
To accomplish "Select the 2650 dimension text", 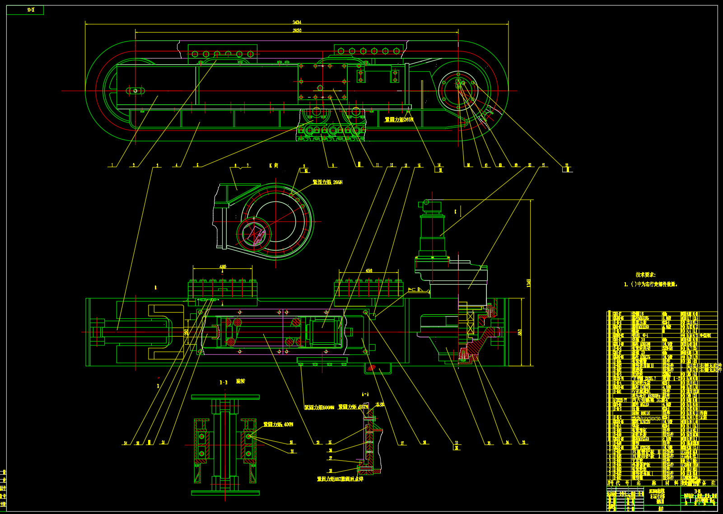I will tap(297, 30).
